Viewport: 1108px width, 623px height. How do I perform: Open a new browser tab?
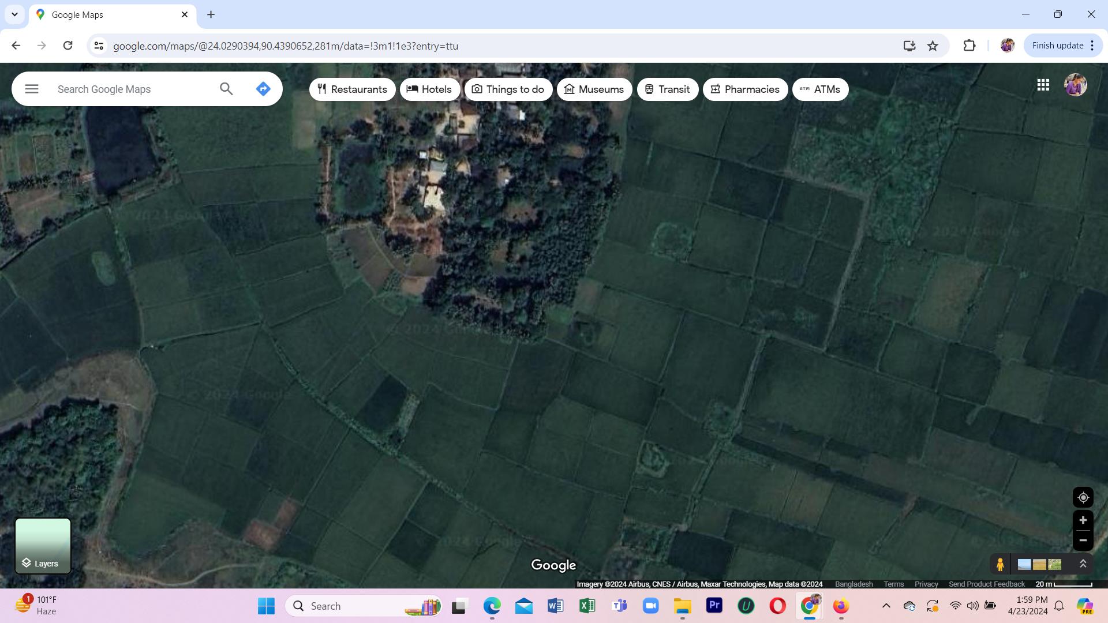211,14
